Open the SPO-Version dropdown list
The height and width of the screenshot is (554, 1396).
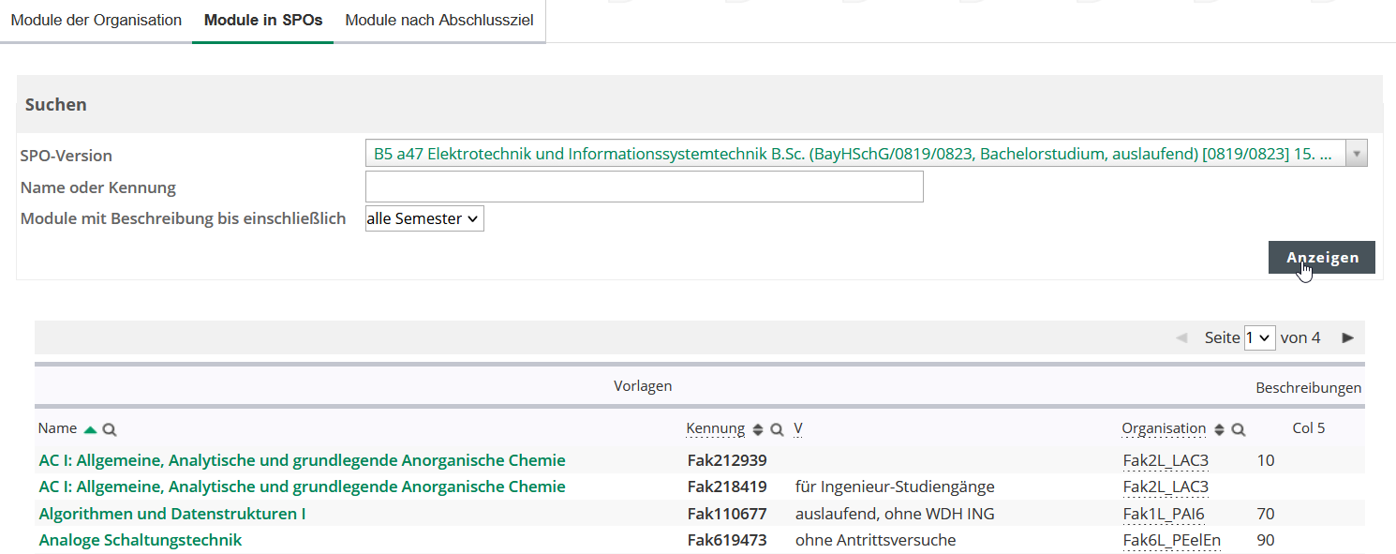coord(1356,154)
